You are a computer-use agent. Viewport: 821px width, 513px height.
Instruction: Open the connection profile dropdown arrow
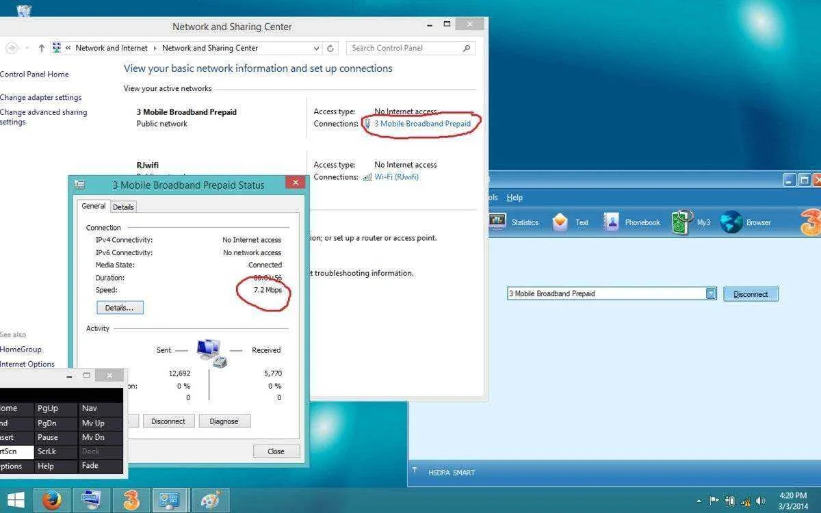[x=711, y=293]
